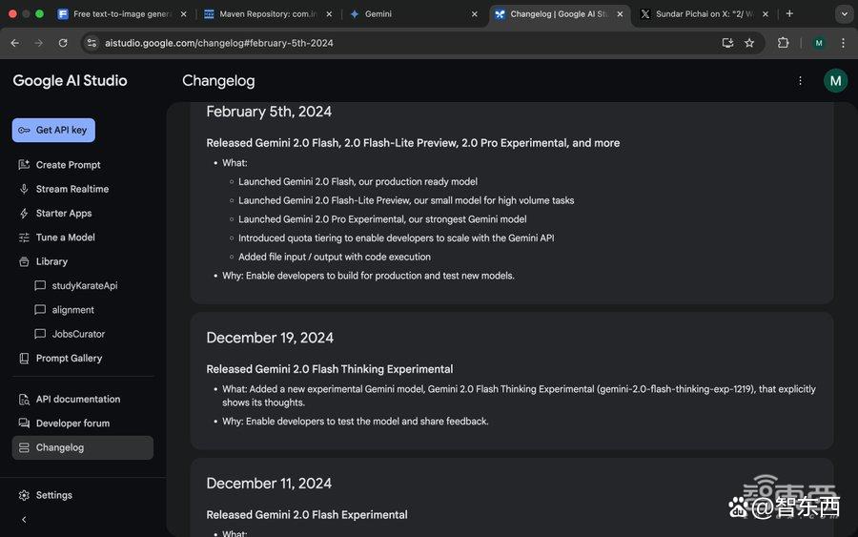Close the Sundar Pichai on X tab
This screenshot has width=858, height=537.
(765, 14)
